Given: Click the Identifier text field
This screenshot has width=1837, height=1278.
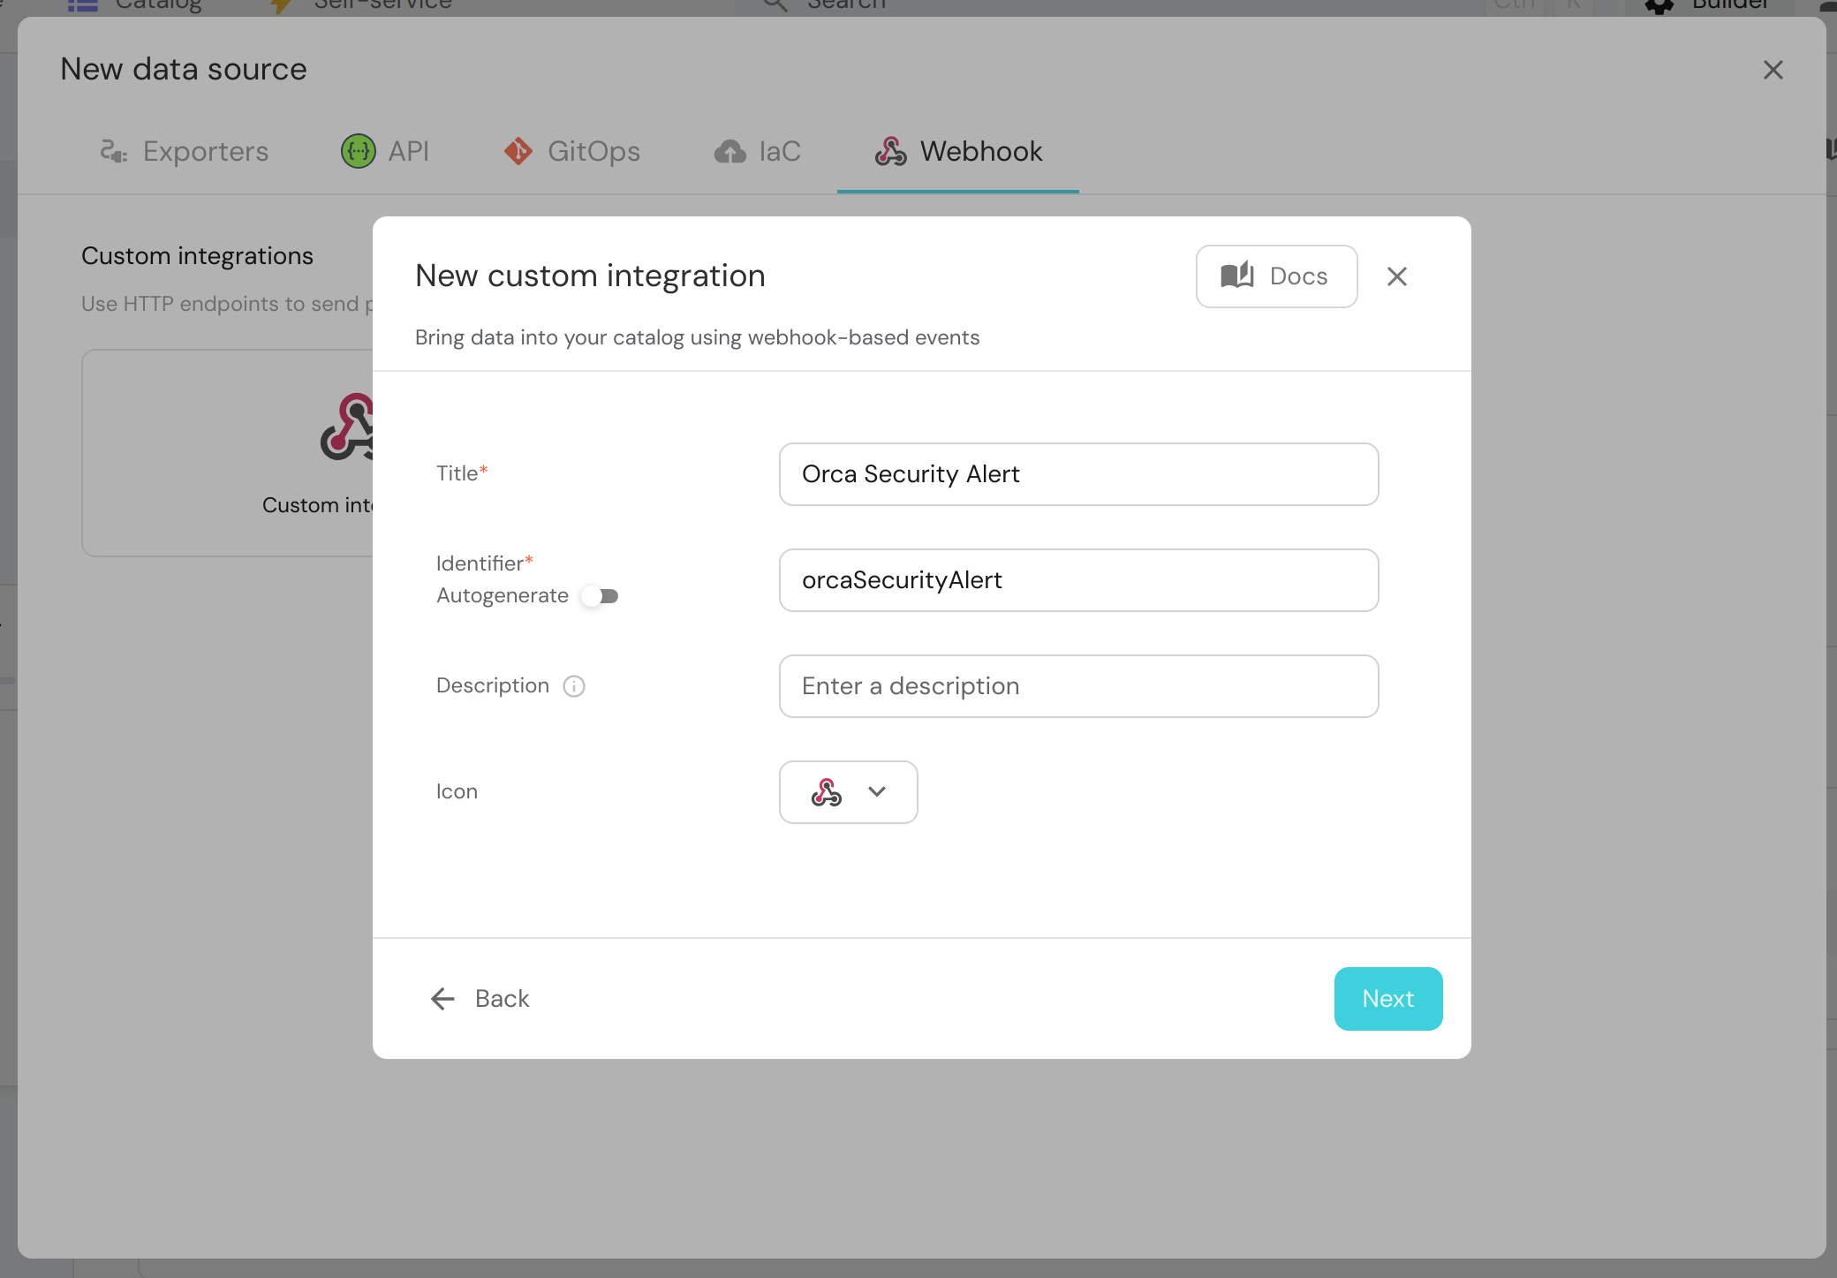Looking at the screenshot, I should 1078,580.
